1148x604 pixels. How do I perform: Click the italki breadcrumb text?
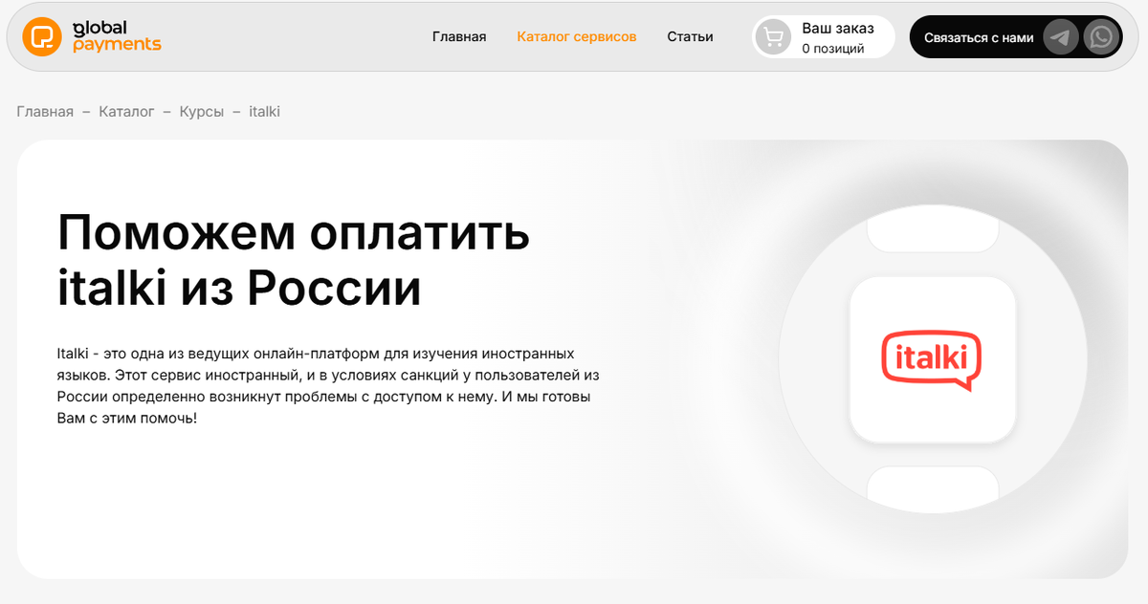pos(264,112)
